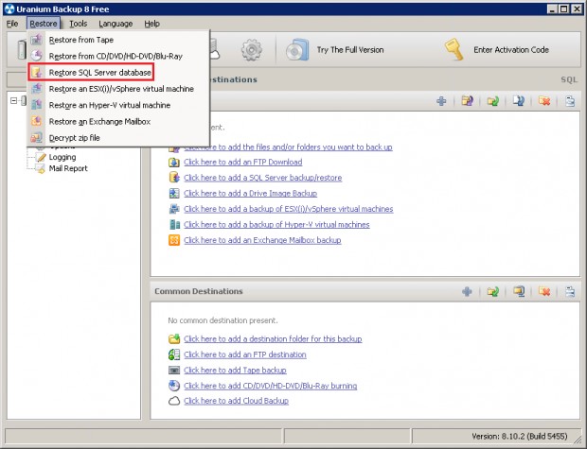This screenshot has height=449, width=587.
Task: Click here to add Cloud Backup
Action: click(237, 401)
